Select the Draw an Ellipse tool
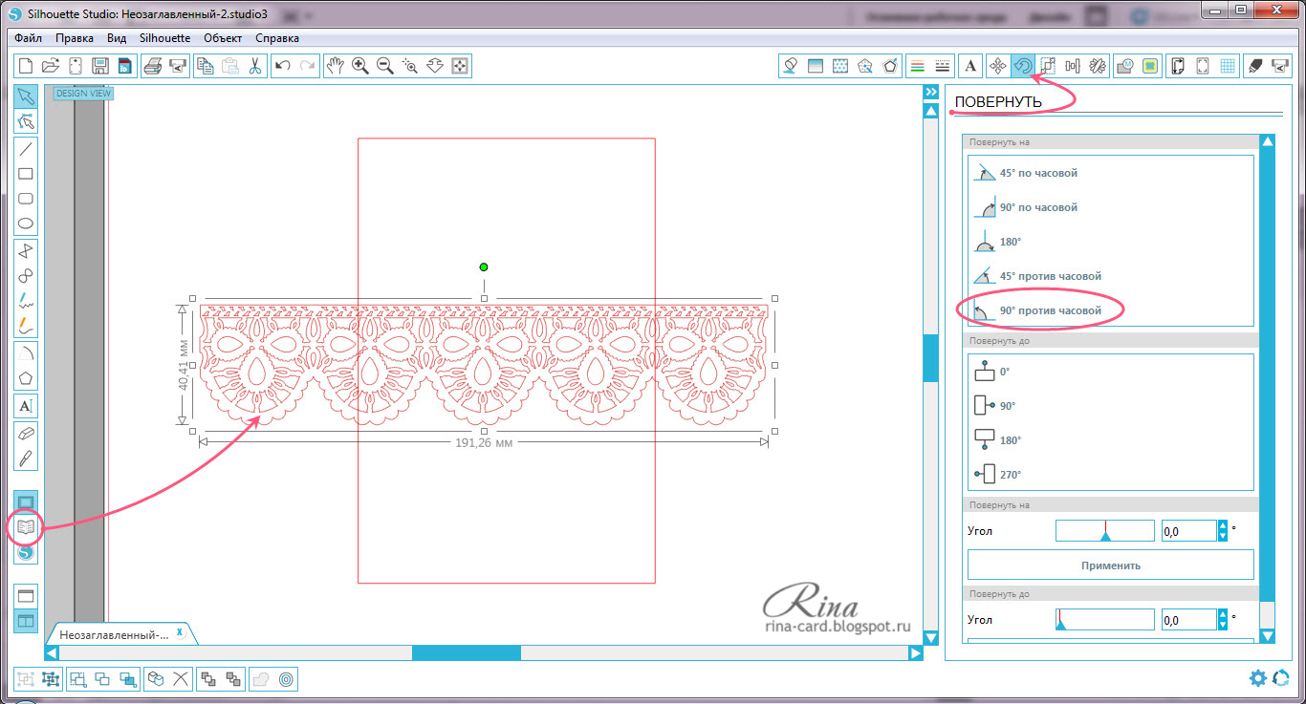The image size is (1306, 704). click(27, 224)
